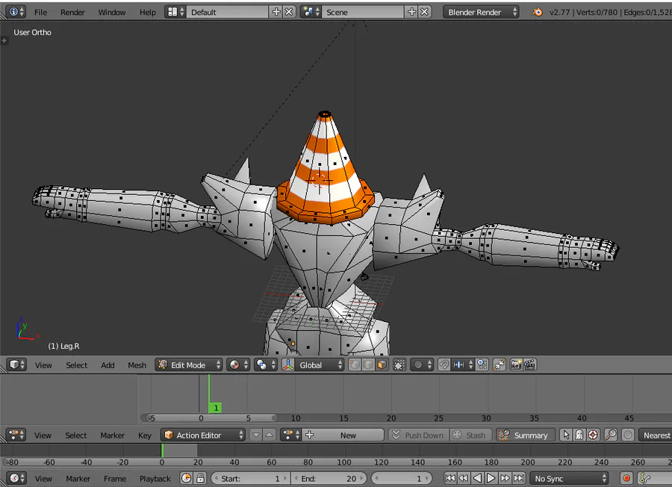Click the Start frame field

(x=250, y=479)
